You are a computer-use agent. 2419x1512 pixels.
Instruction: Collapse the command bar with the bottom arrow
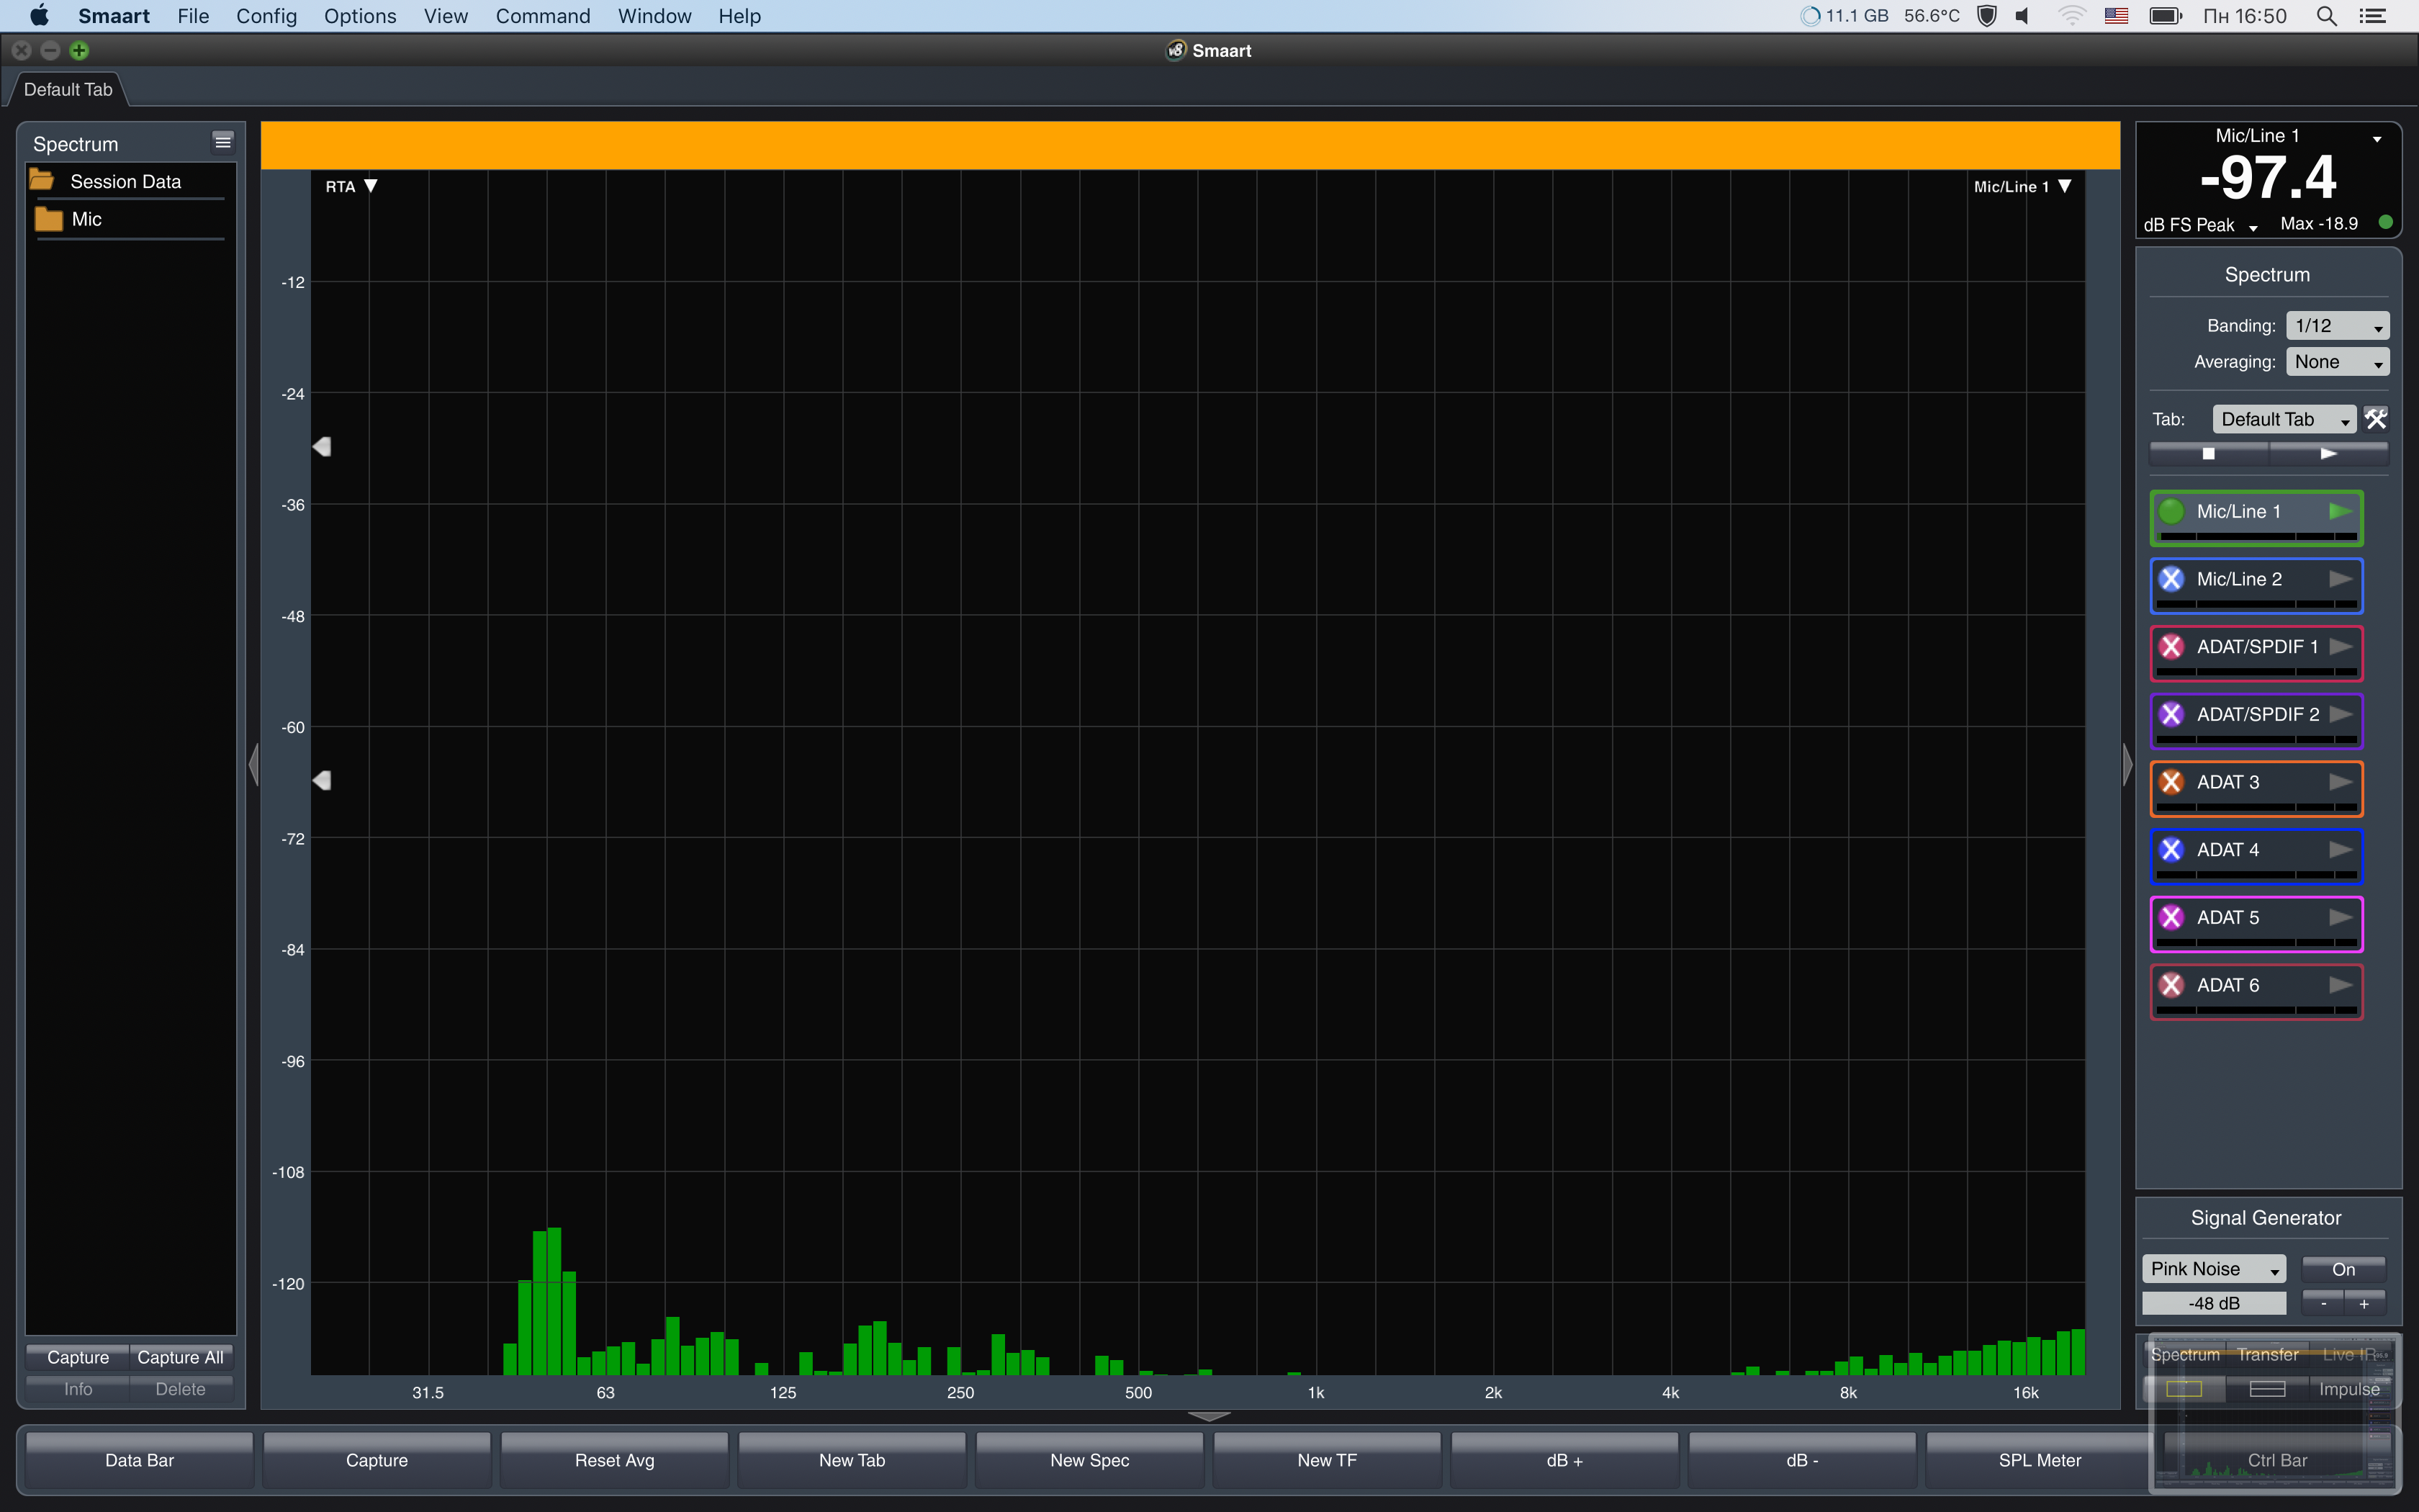[x=1209, y=1416]
